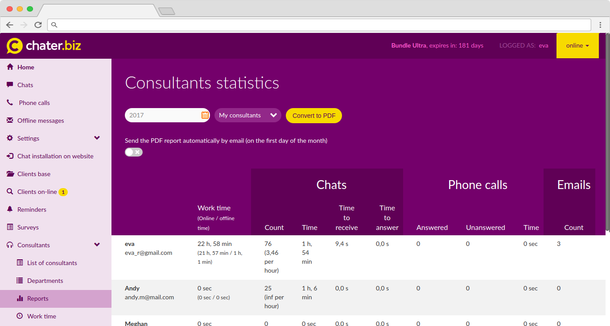Click Bundle Ultra expiry link

click(437, 45)
